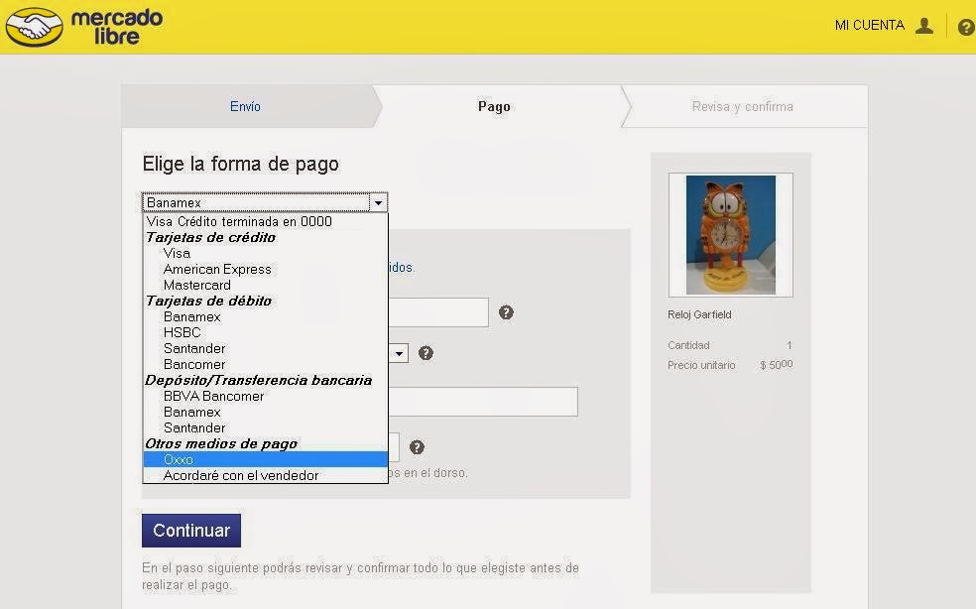The width and height of the screenshot is (976, 609).
Task: Click the Pago step tab
Action: [x=494, y=106]
